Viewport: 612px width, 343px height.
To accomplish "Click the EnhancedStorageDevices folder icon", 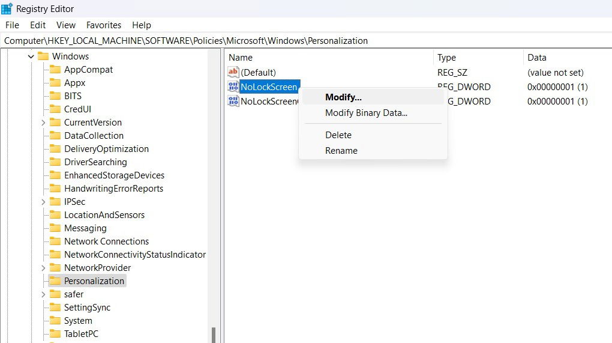I will point(55,175).
